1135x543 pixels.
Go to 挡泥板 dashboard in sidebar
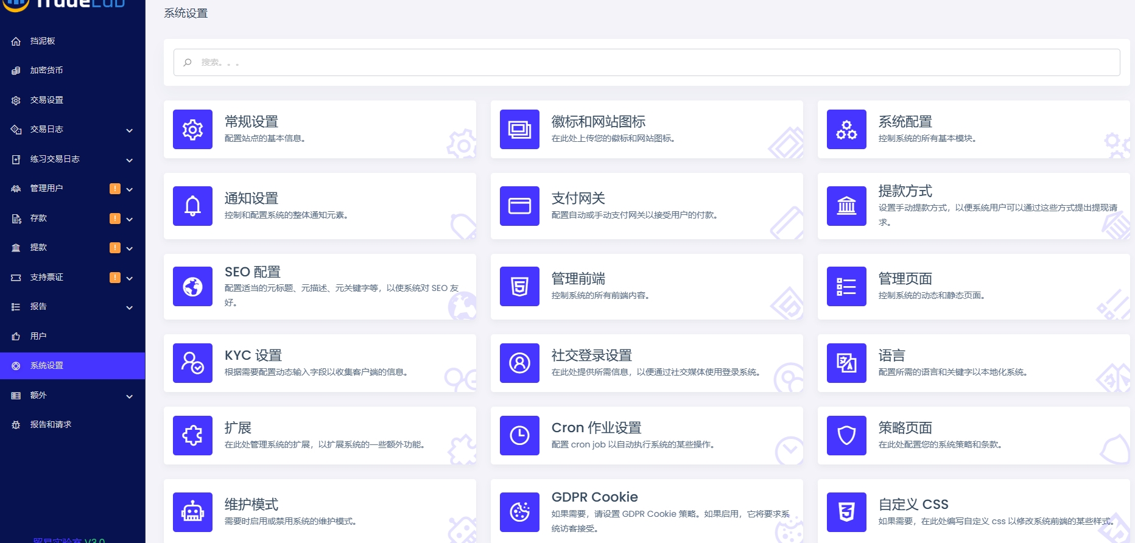[x=43, y=41]
